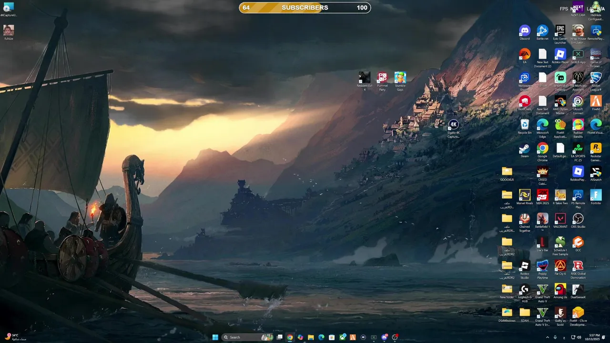Open the Epic Games Launcher shortcut
610x343 pixels.
click(560, 34)
